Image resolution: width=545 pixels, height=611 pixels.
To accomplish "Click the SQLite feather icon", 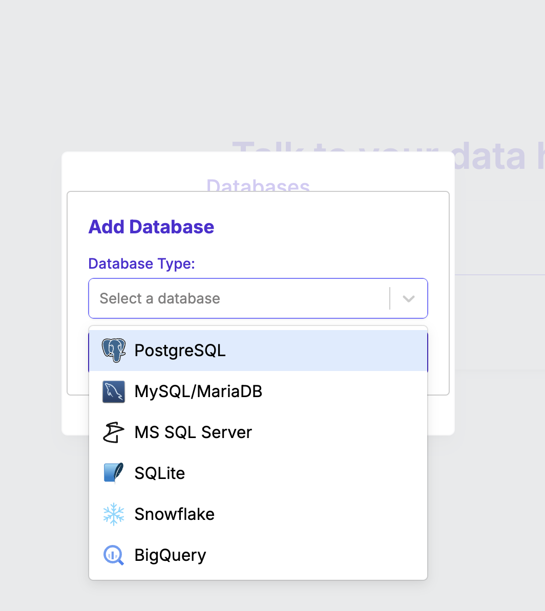I will coord(113,473).
